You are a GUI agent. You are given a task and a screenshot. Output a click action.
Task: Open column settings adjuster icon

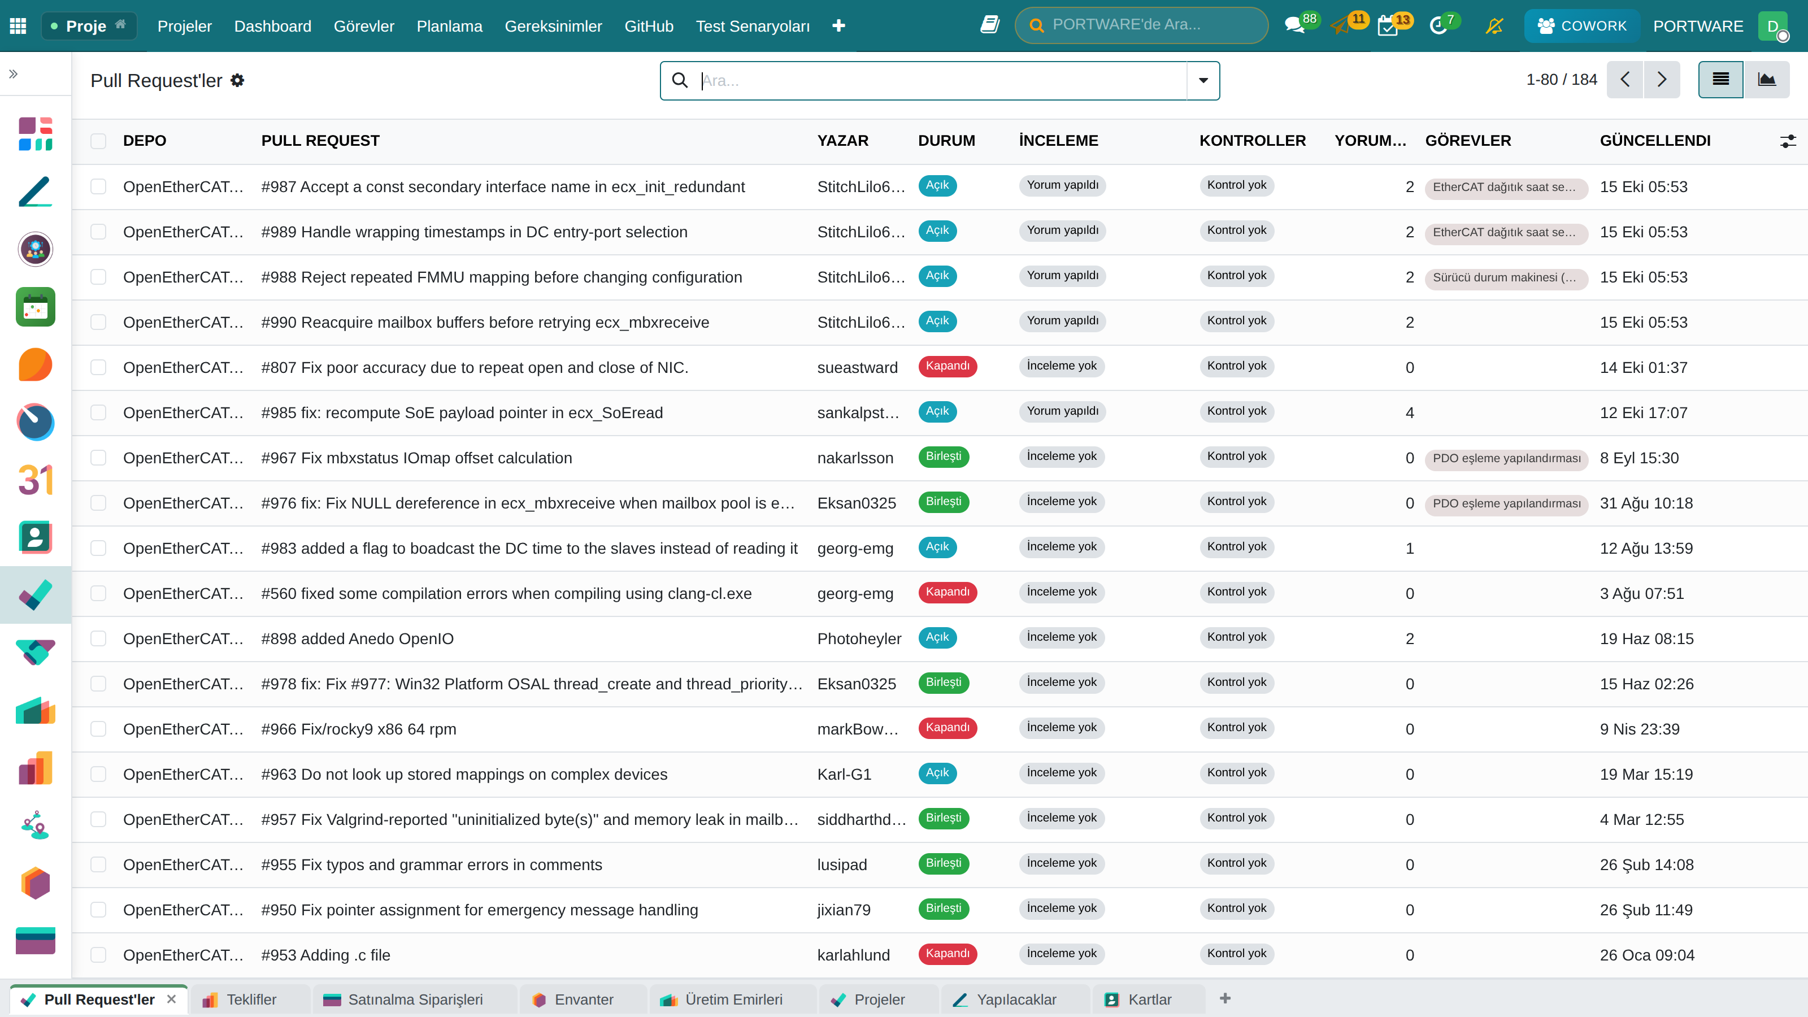pos(1788,141)
